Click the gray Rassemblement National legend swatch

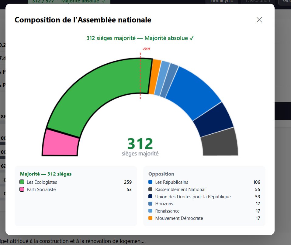coord(150,189)
